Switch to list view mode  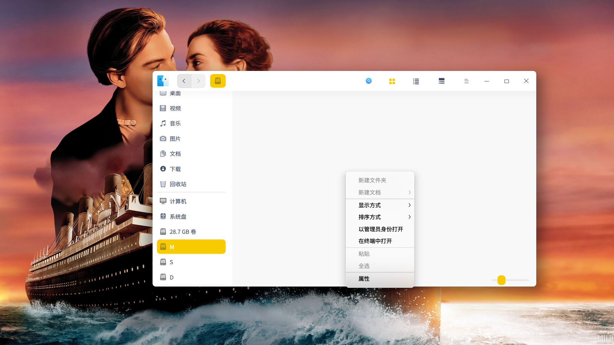(x=416, y=81)
